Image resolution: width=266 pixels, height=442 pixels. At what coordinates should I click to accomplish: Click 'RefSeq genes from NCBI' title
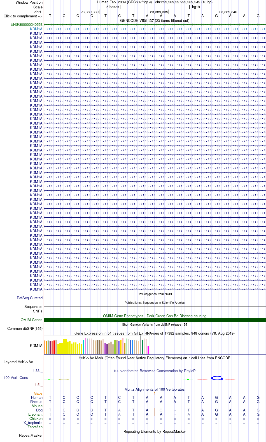[155, 294]
